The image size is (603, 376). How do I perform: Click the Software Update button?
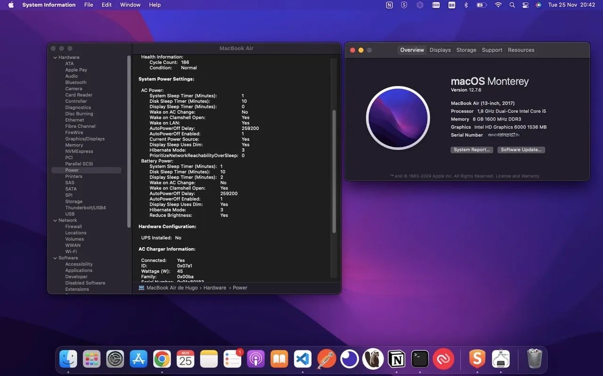point(521,149)
